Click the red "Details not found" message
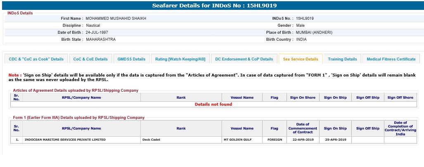The height and width of the screenshot is (167, 424). coord(213,104)
